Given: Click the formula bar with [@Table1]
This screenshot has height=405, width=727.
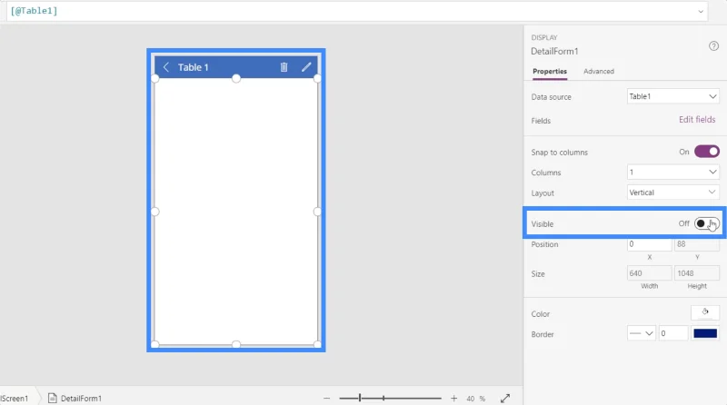Looking at the screenshot, I should pos(357,11).
